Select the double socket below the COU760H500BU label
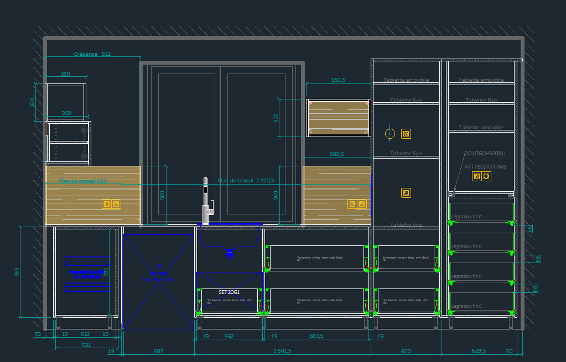The image size is (566, 362). [x=481, y=176]
